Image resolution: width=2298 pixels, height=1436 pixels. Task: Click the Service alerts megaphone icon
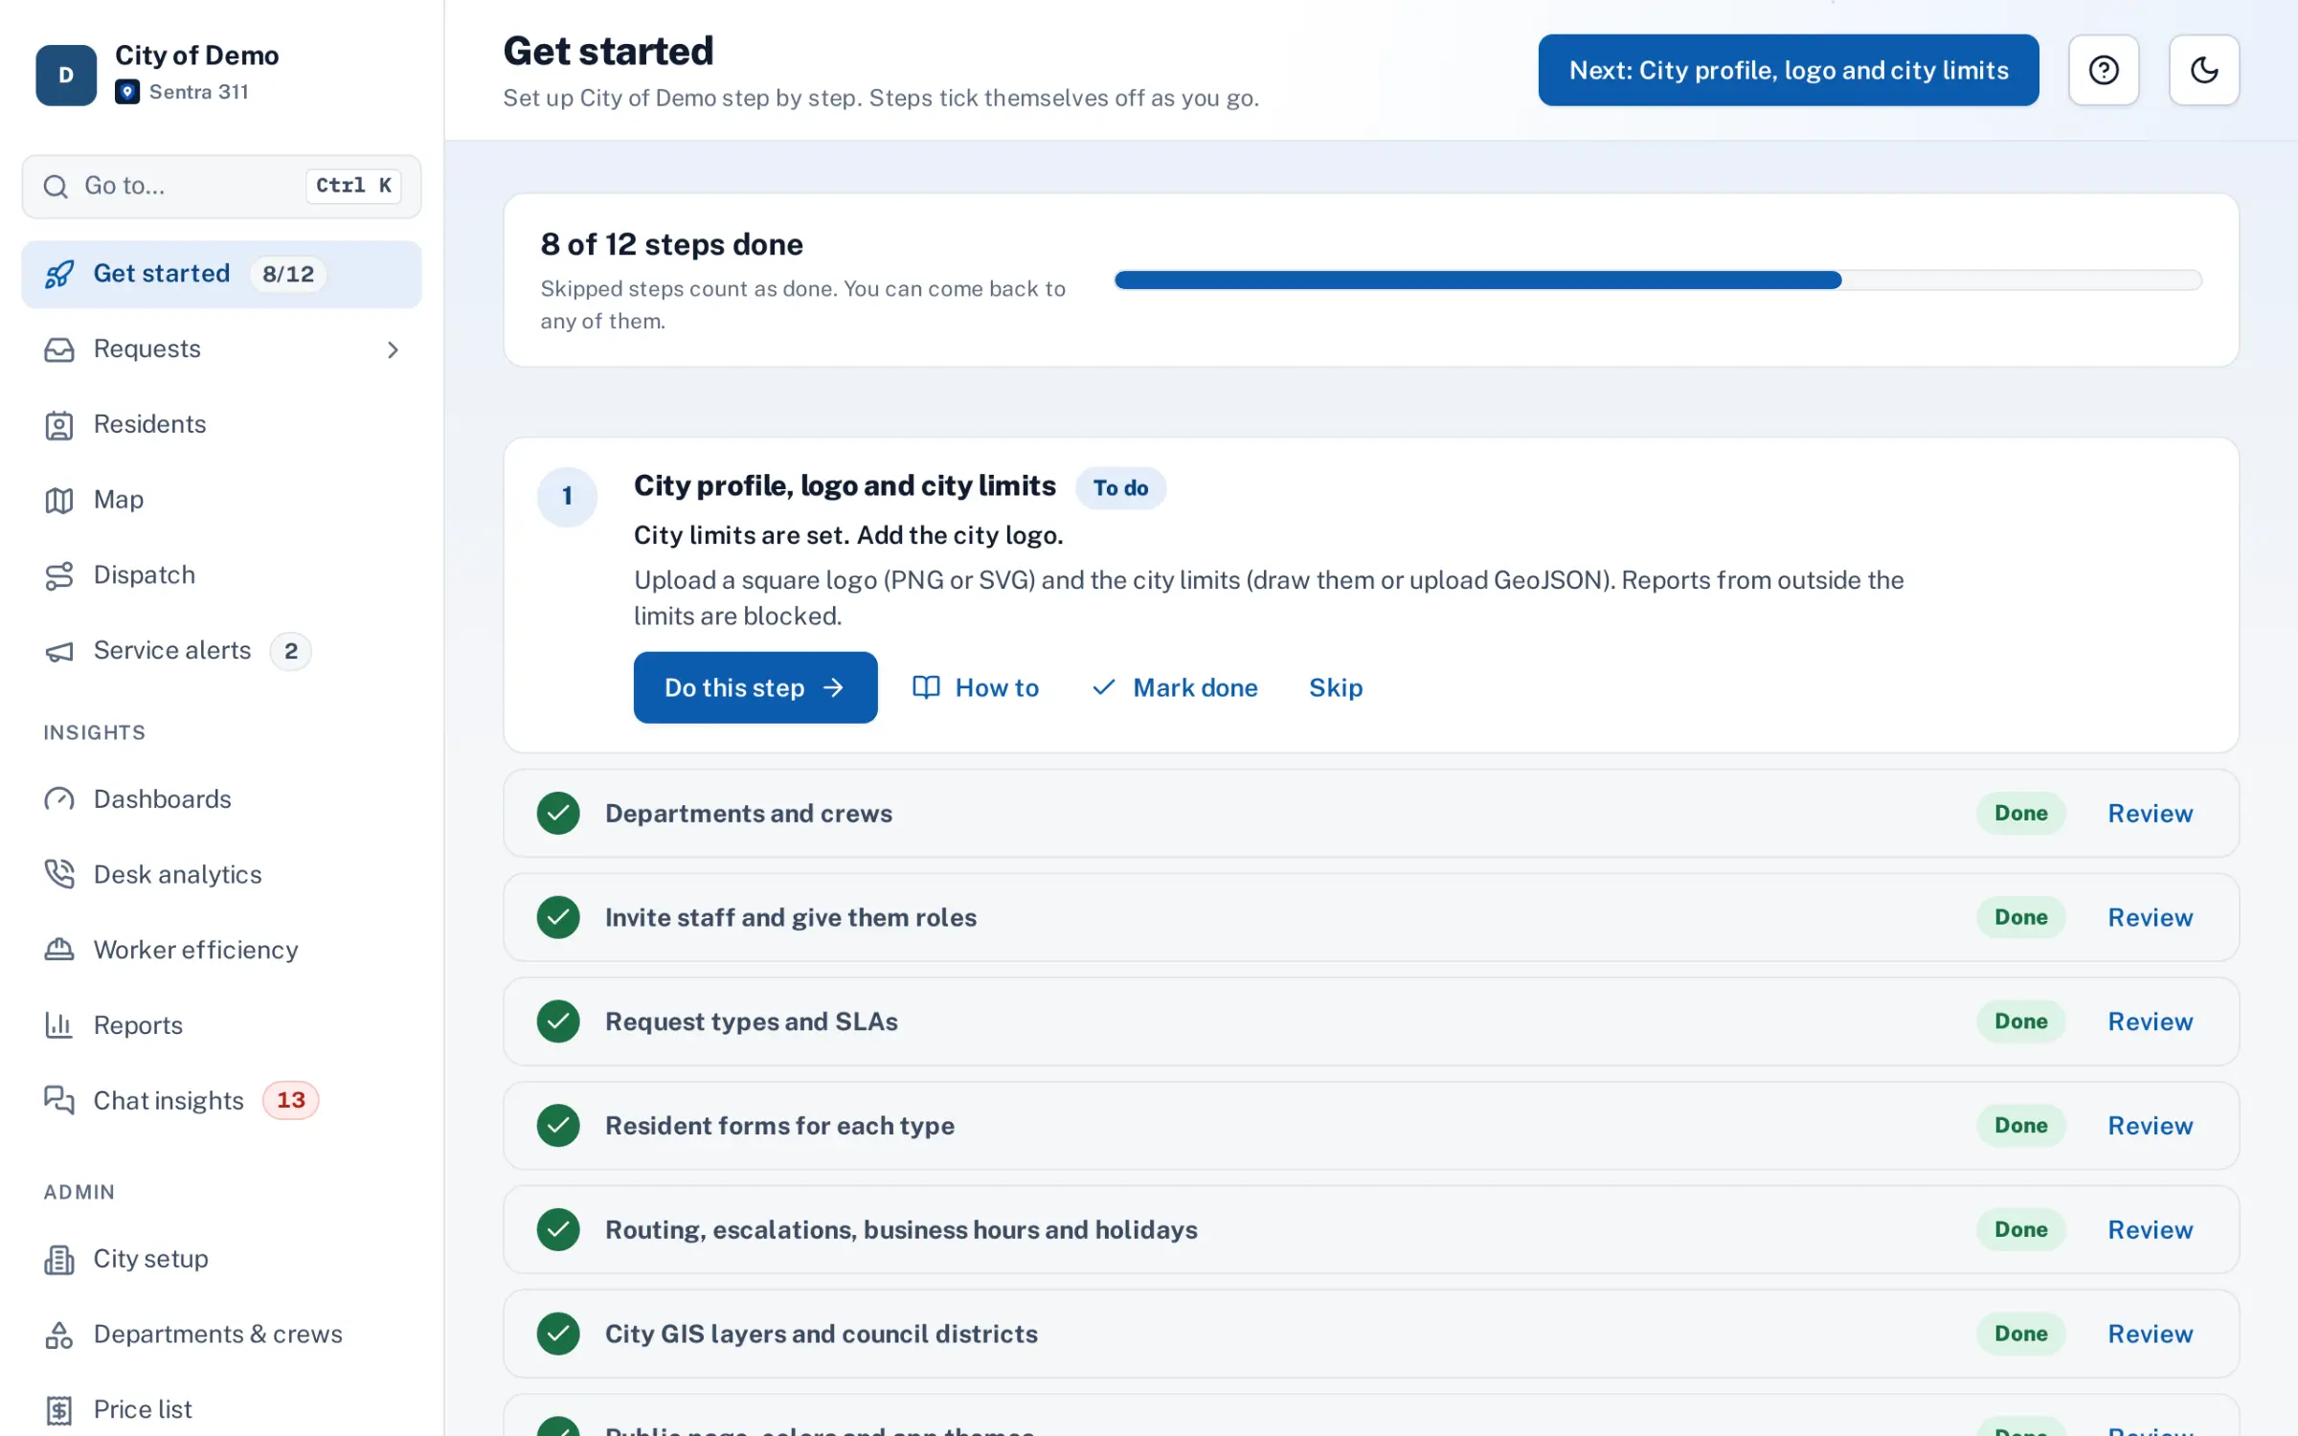point(59,651)
